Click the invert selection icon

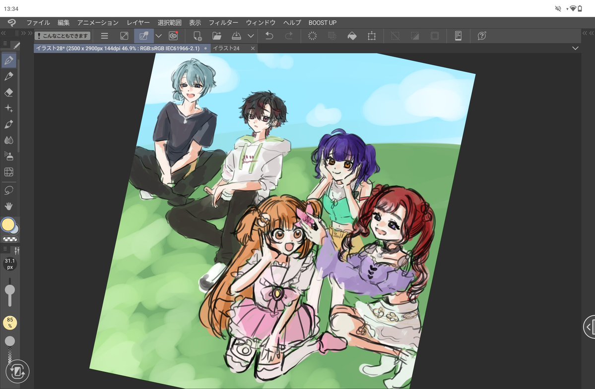[x=415, y=36]
